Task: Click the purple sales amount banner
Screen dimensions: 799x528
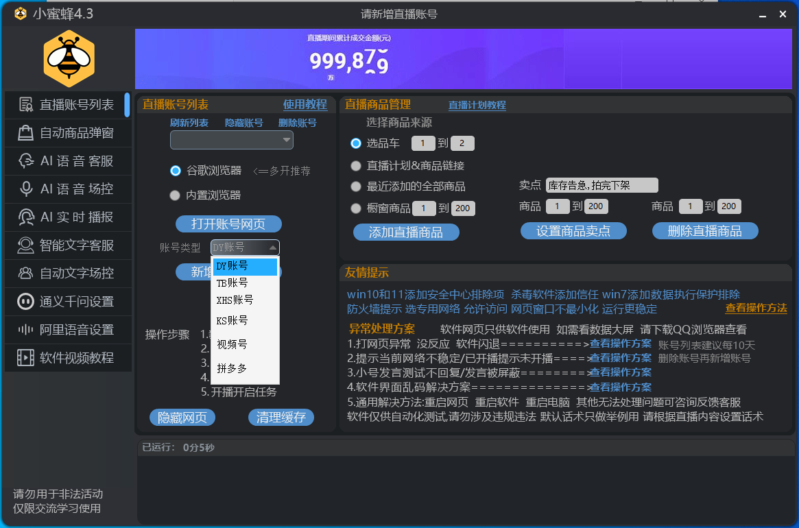Action: (x=464, y=59)
